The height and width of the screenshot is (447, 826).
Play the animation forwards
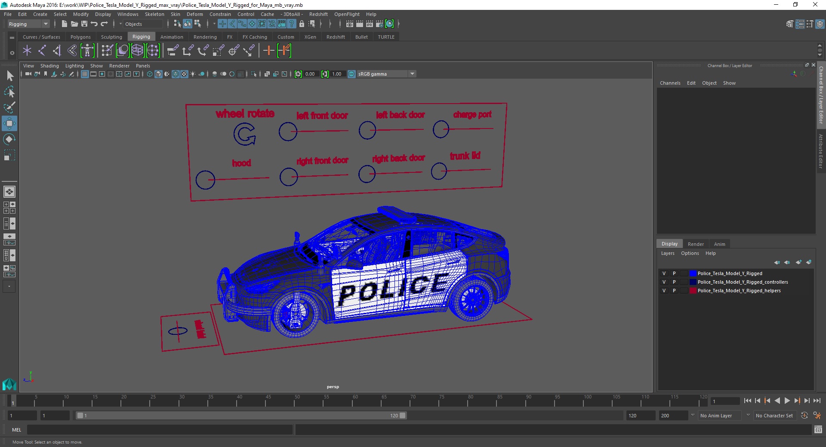click(787, 401)
